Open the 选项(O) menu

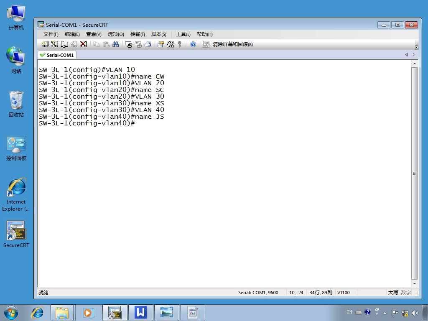[116, 34]
